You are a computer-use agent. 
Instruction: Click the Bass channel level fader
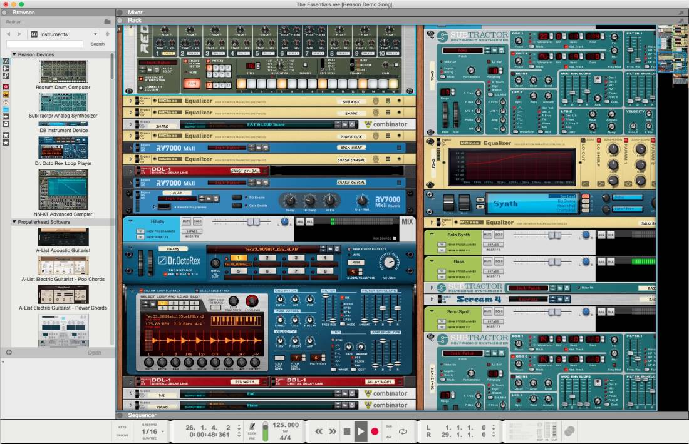click(554, 262)
